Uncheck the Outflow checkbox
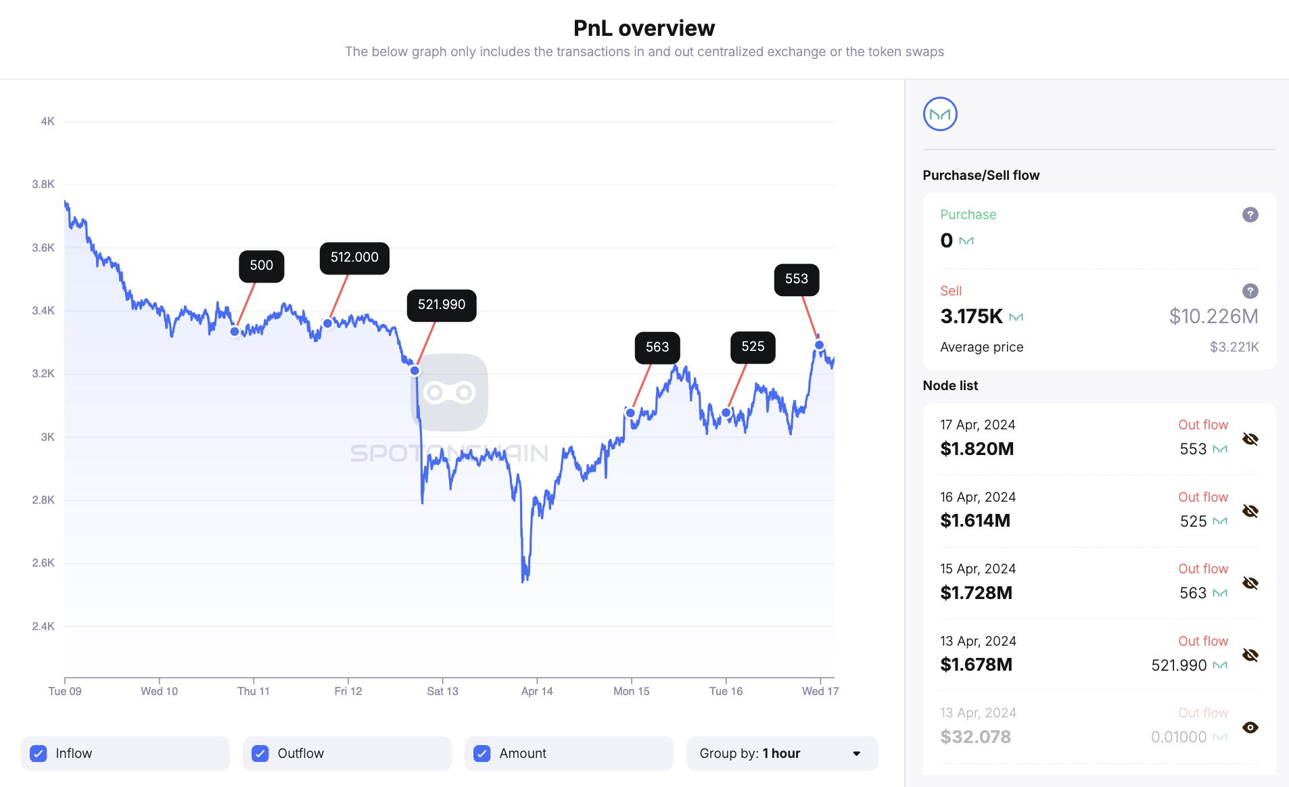This screenshot has width=1289, height=787. (260, 753)
